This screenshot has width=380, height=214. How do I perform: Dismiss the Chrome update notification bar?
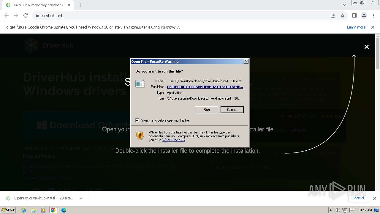point(373,27)
